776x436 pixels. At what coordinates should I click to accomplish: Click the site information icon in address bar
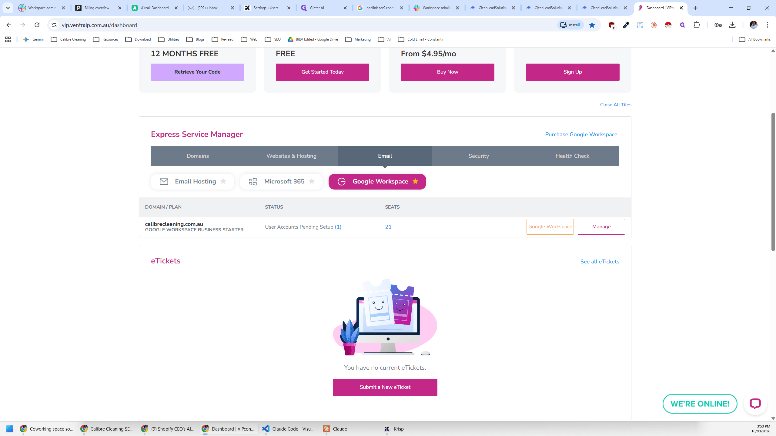(54, 25)
